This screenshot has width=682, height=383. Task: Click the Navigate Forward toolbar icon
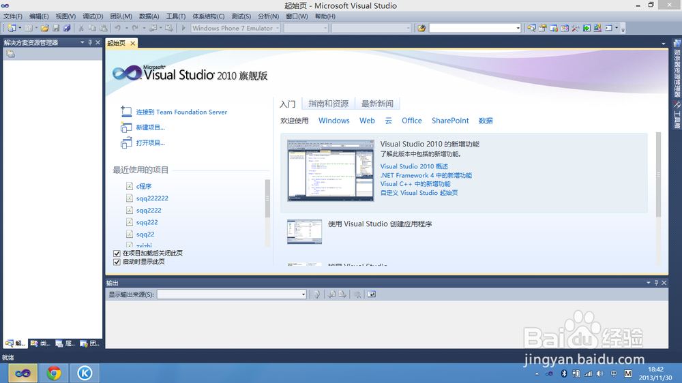[x=169, y=28]
